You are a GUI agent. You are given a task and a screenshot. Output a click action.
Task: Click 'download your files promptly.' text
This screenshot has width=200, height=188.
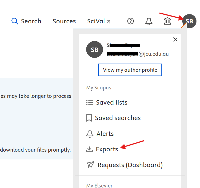(35, 150)
